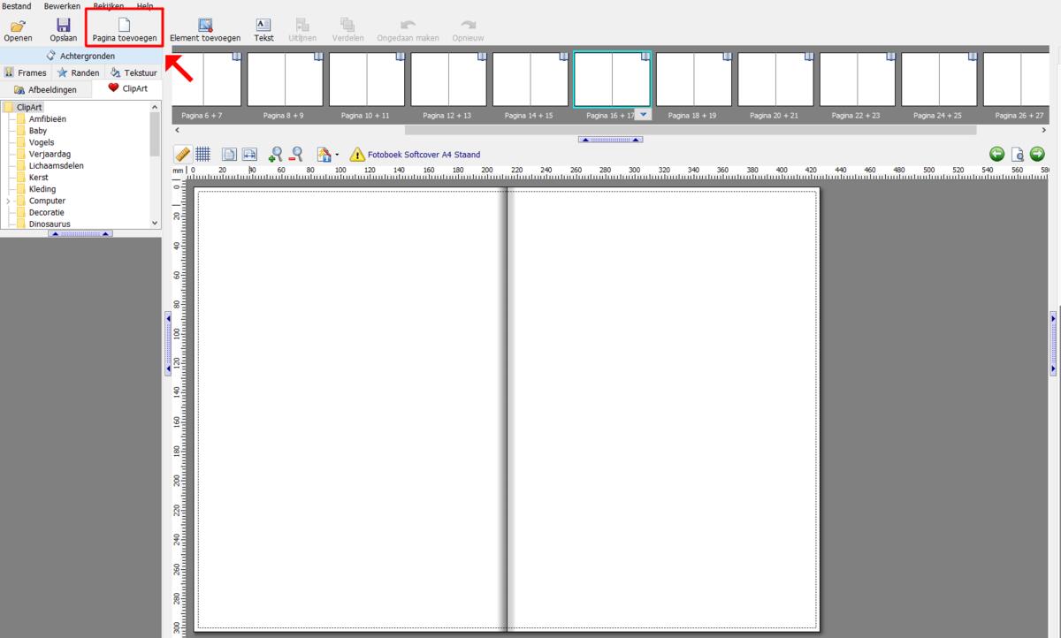Open the dropdown on Pagina 16 + 17
The width and height of the screenshot is (1061, 638).
[x=643, y=114]
